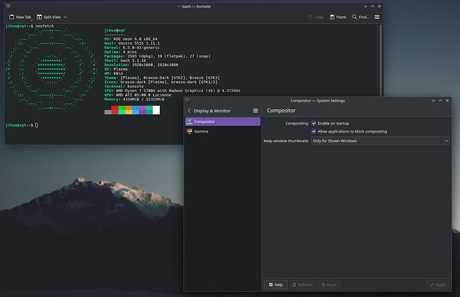
Task: Click the 'Host: Vostro 5515' line
Action: pyautogui.click(x=132, y=43)
